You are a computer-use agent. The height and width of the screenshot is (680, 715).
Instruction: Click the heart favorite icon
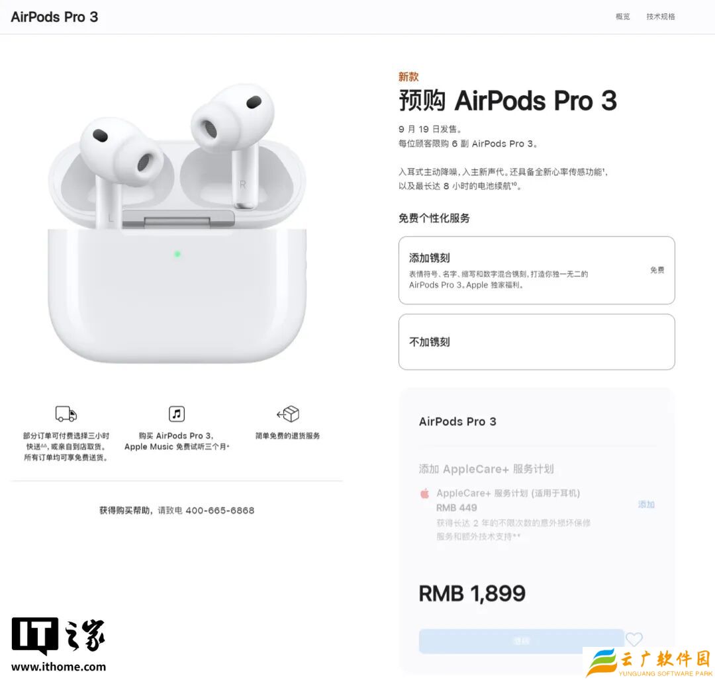(x=634, y=640)
